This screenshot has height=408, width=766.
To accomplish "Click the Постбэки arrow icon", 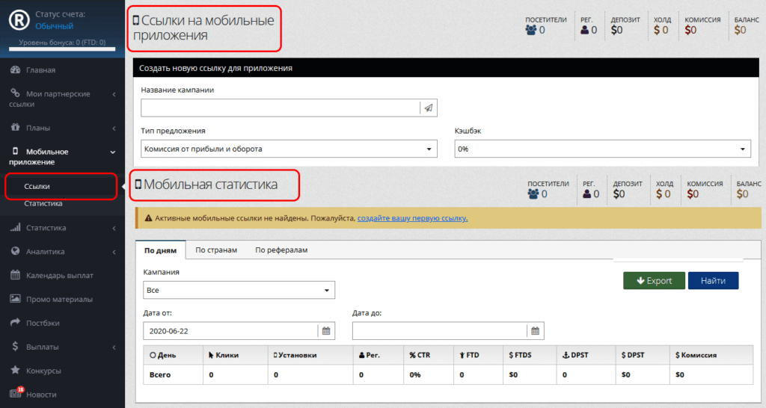I will [15, 323].
